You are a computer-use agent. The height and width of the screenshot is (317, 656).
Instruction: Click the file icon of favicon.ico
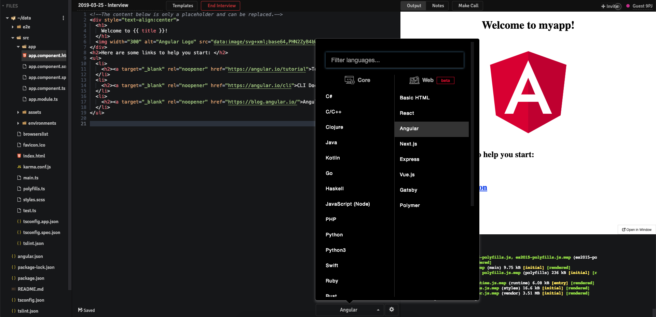point(19,145)
